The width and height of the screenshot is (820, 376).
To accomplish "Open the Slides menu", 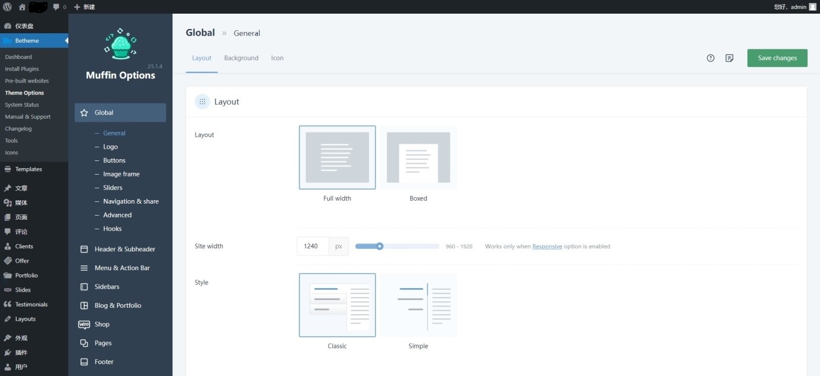I will pyautogui.click(x=34, y=290).
